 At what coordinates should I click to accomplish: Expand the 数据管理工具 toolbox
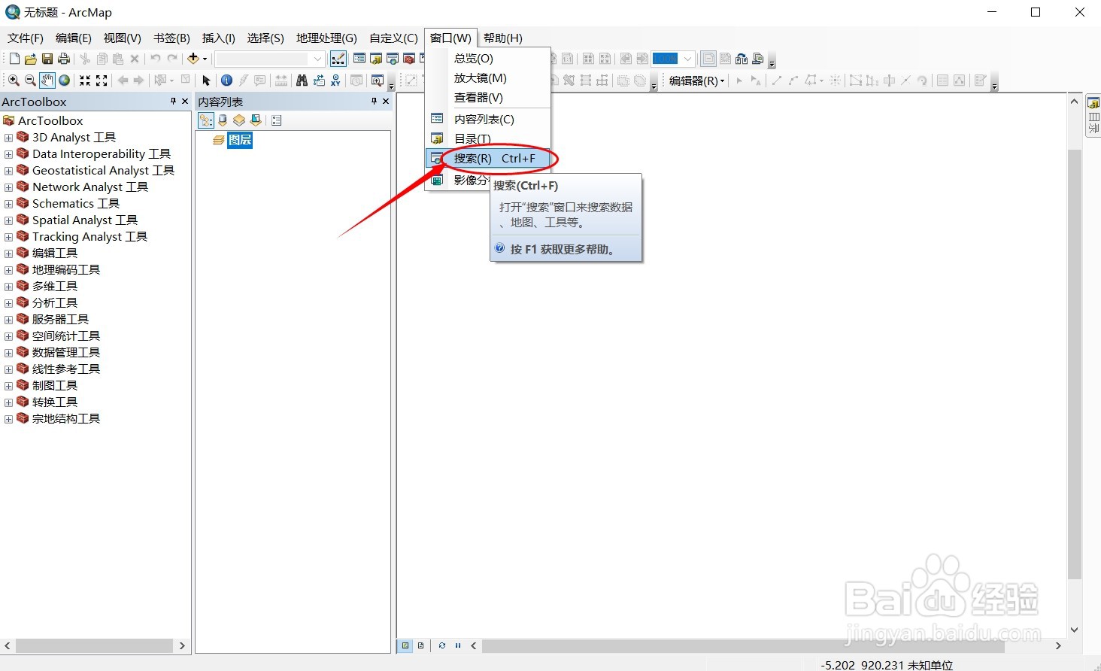coord(9,353)
